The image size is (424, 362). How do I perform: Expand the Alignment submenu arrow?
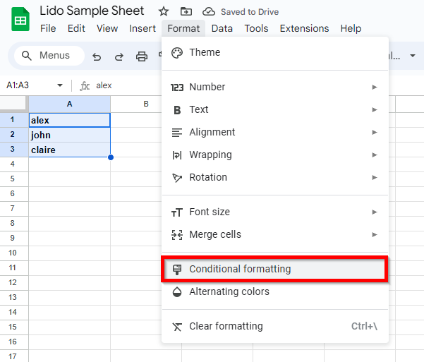click(374, 132)
